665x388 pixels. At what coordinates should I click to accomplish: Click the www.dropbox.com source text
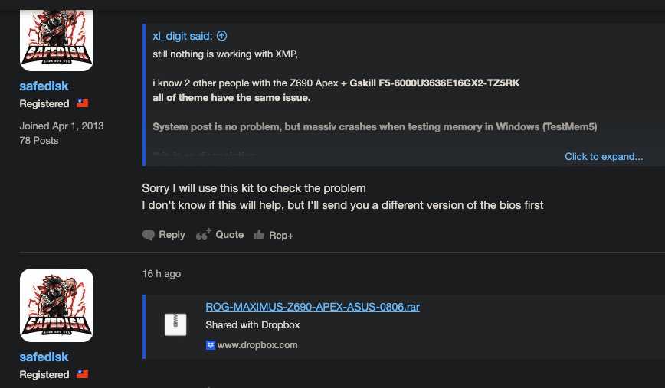point(257,345)
